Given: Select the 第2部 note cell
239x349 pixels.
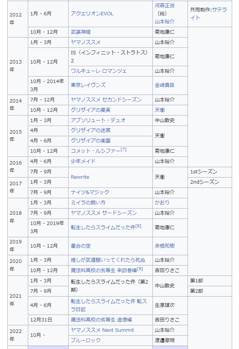Looking at the screenshot, I should tap(210, 291).
